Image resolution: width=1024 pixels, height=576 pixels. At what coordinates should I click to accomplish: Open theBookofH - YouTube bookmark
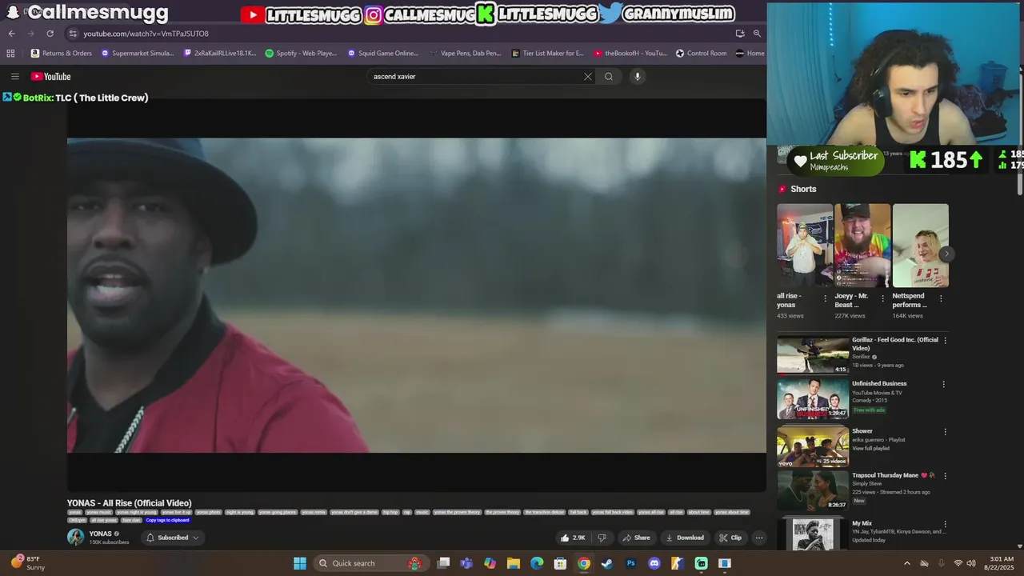point(630,54)
